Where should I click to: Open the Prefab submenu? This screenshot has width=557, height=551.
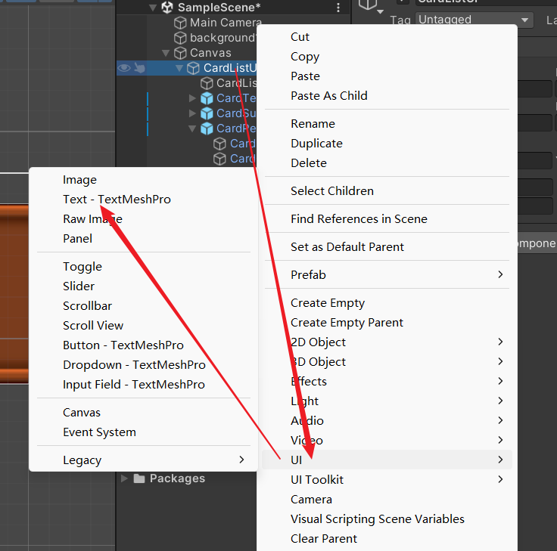[387, 275]
